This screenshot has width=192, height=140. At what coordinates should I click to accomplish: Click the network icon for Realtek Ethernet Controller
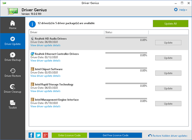(x=32, y=54)
